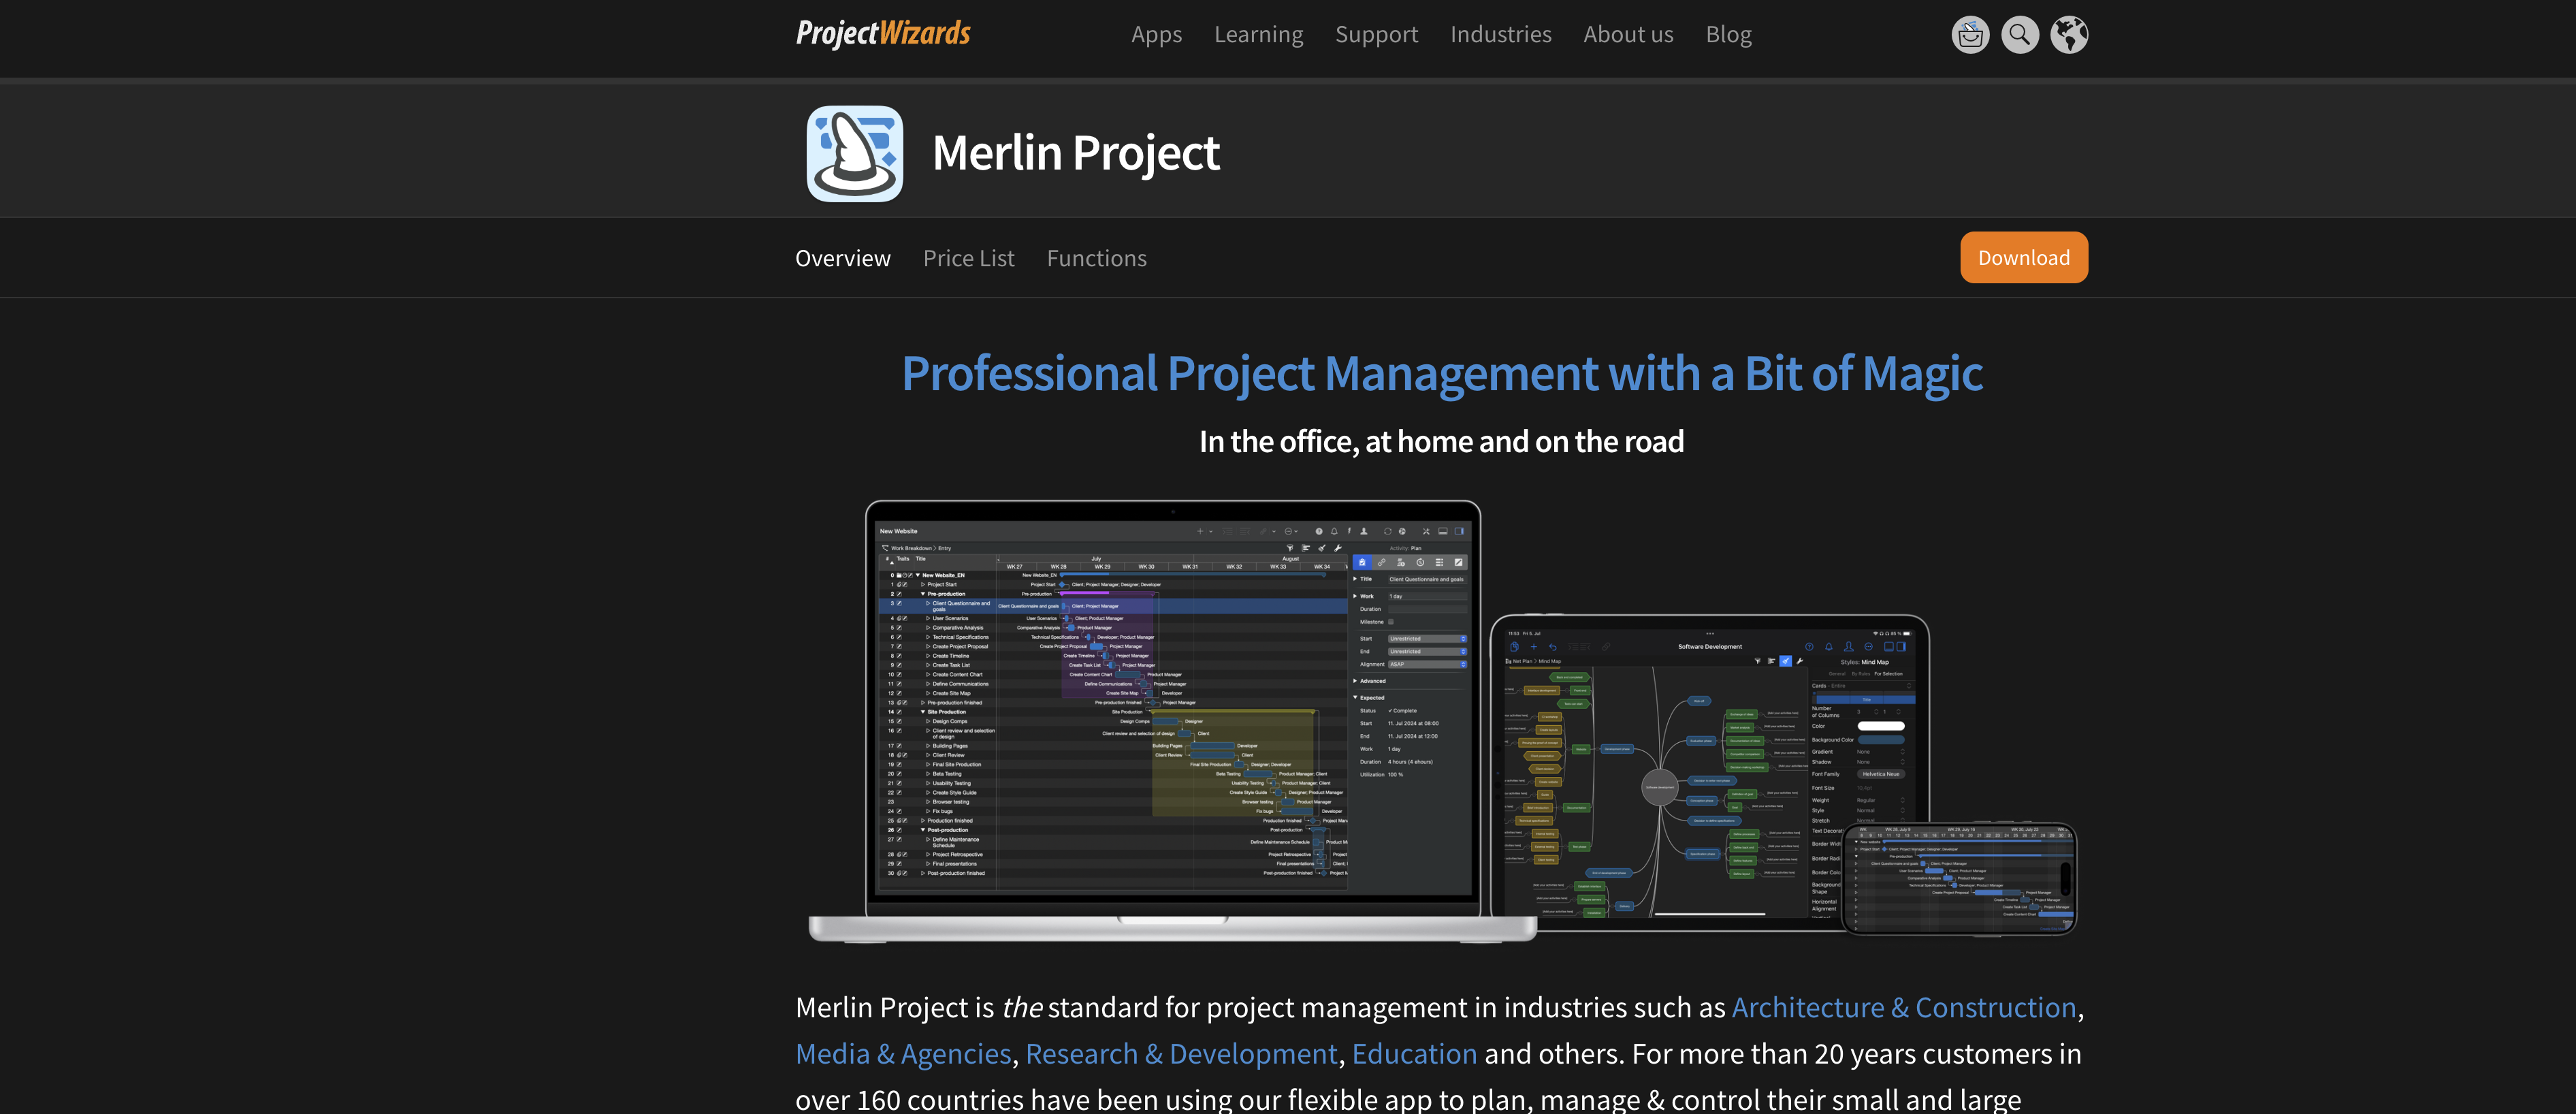Screen dimensions: 2576x1114
Task: Follow the Research & Development link
Action: (1181, 1053)
